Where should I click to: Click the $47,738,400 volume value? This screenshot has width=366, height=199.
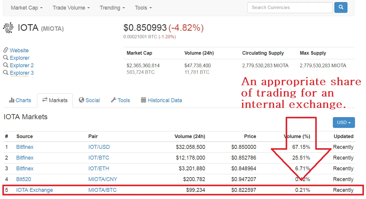[x=198, y=65]
